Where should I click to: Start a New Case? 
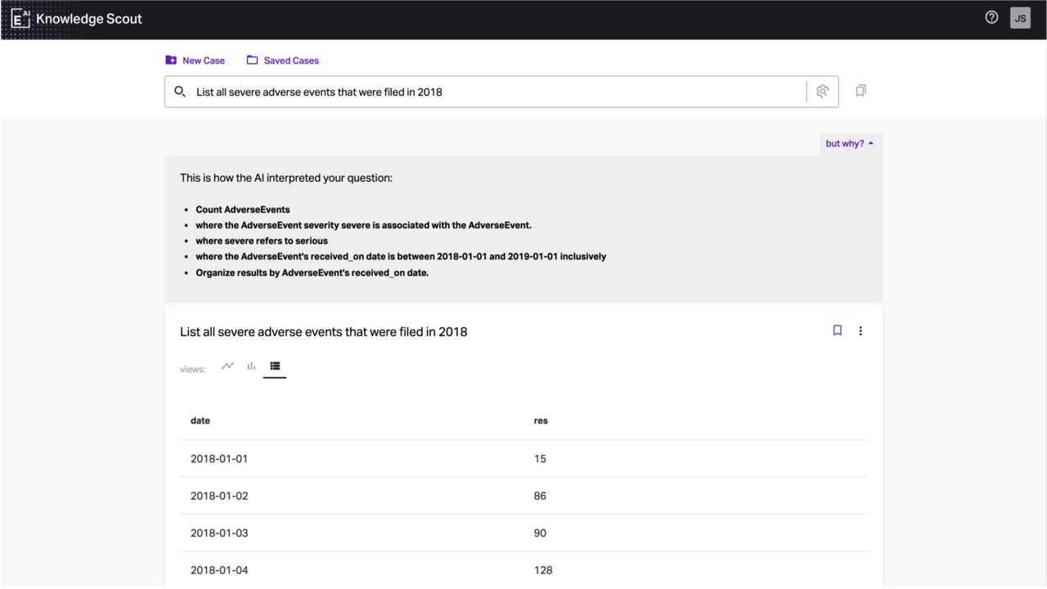click(x=195, y=61)
